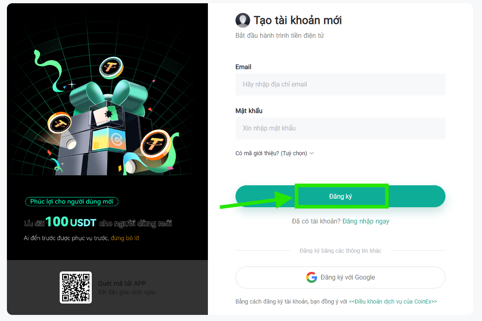Expand the referral code chevron arrow
This screenshot has height=321, width=482.
coord(312,153)
